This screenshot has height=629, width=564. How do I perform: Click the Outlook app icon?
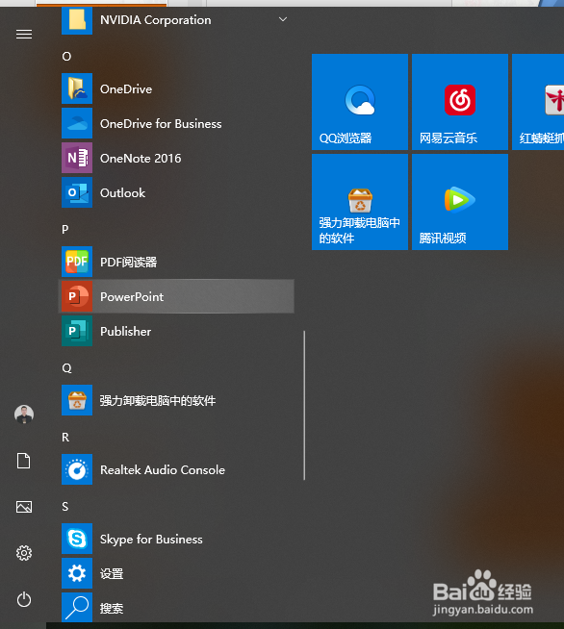[77, 192]
